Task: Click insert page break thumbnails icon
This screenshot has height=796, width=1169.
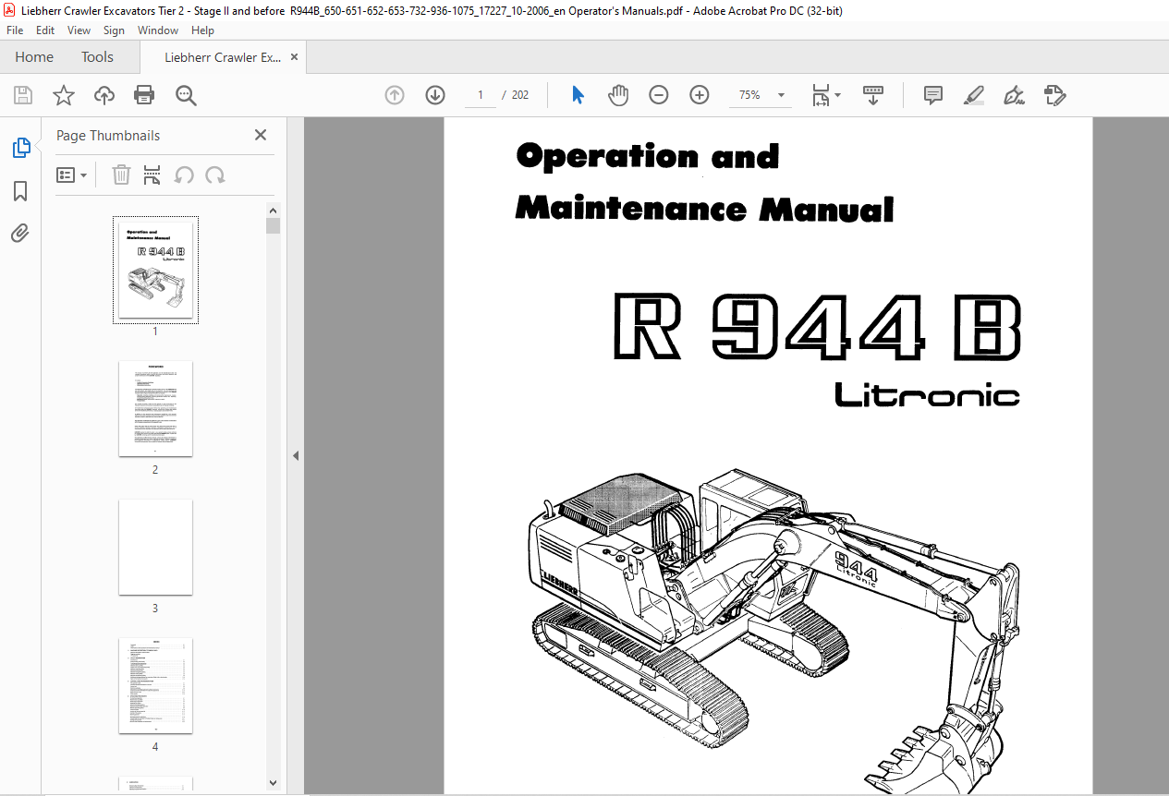Action: coord(152,175)
